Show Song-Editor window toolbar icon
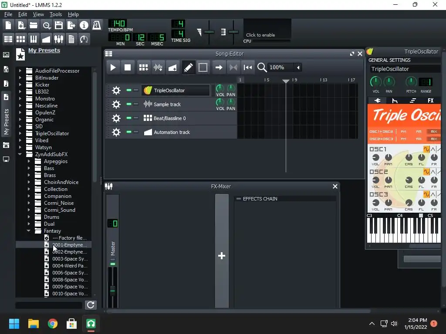Screen dimensions: 446x334 (x=8, y=39)
